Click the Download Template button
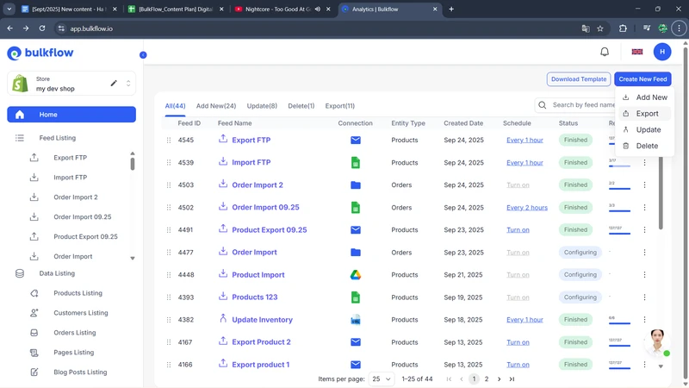Viewport: 689px width, 388px height. coord(579,79)
